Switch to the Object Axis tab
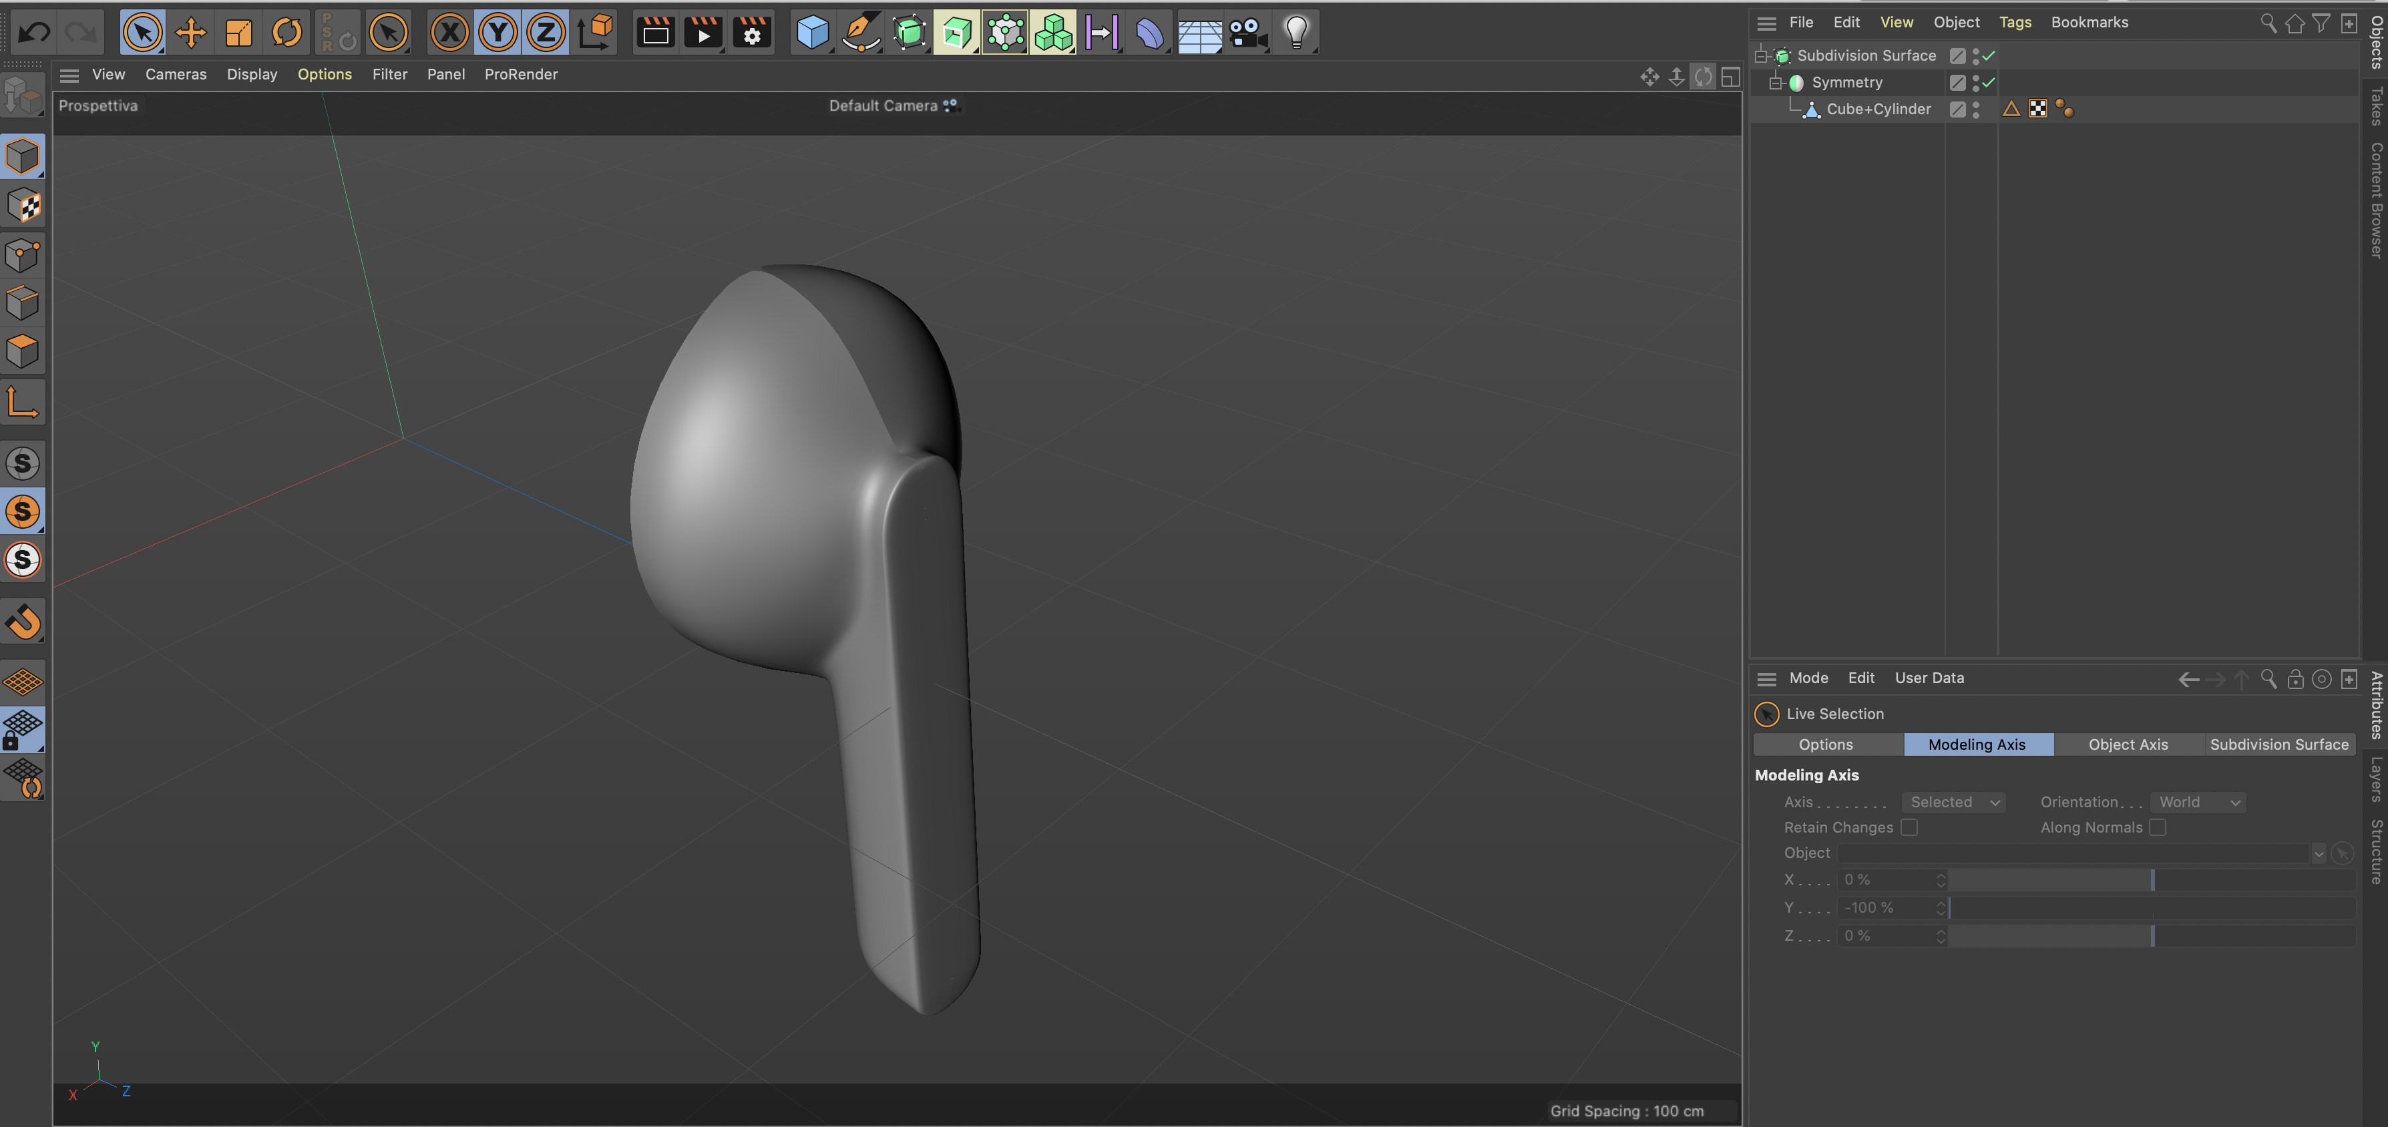The width and height of the screenshot is (2388, 1127). (2128, 744)
